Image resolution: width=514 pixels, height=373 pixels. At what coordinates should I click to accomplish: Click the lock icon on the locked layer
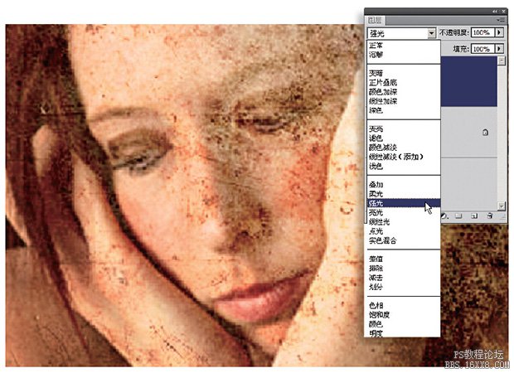click(x=486, y=132)
